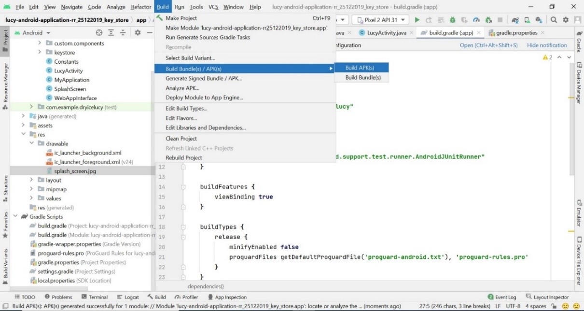The height and width of the screenshot is (311, 584).
Task: Click the Hide notification link
Action: coord(547,45)
